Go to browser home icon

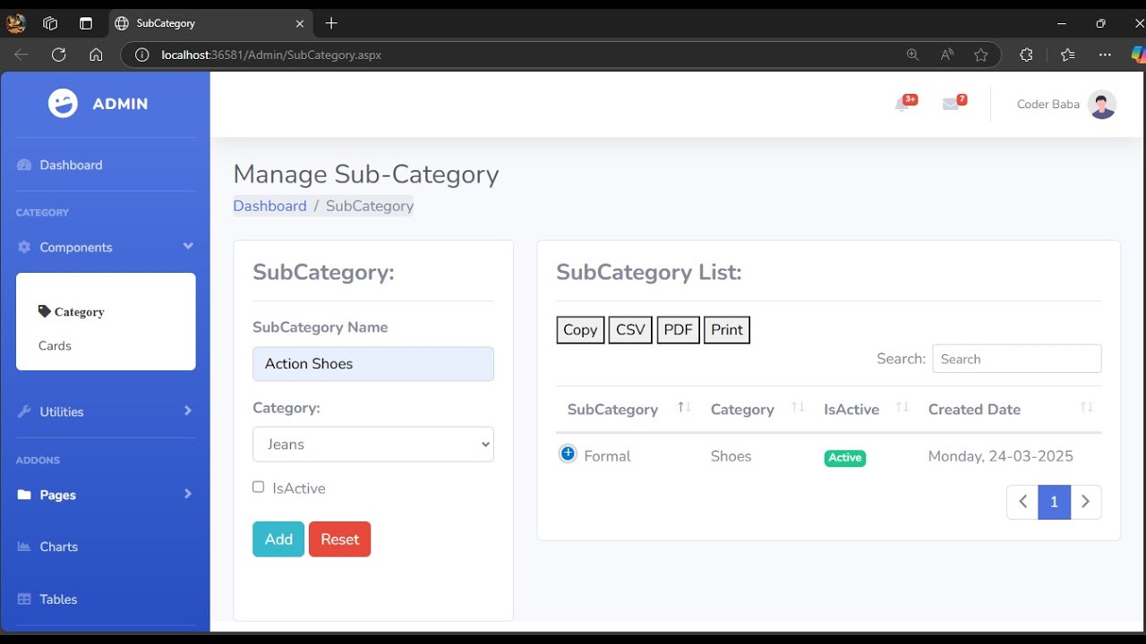click(x=96, y=55)
